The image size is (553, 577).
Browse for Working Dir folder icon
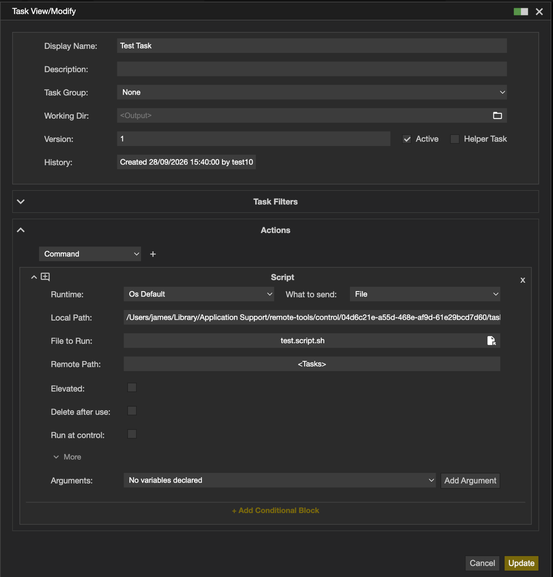coord(497,116)
